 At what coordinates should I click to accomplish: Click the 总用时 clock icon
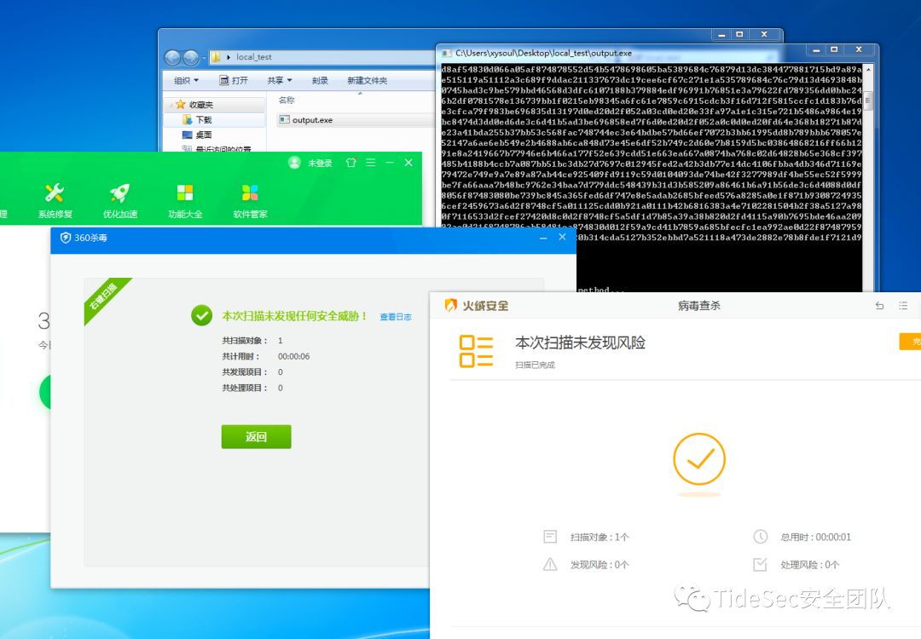click(x=760, y=536)
